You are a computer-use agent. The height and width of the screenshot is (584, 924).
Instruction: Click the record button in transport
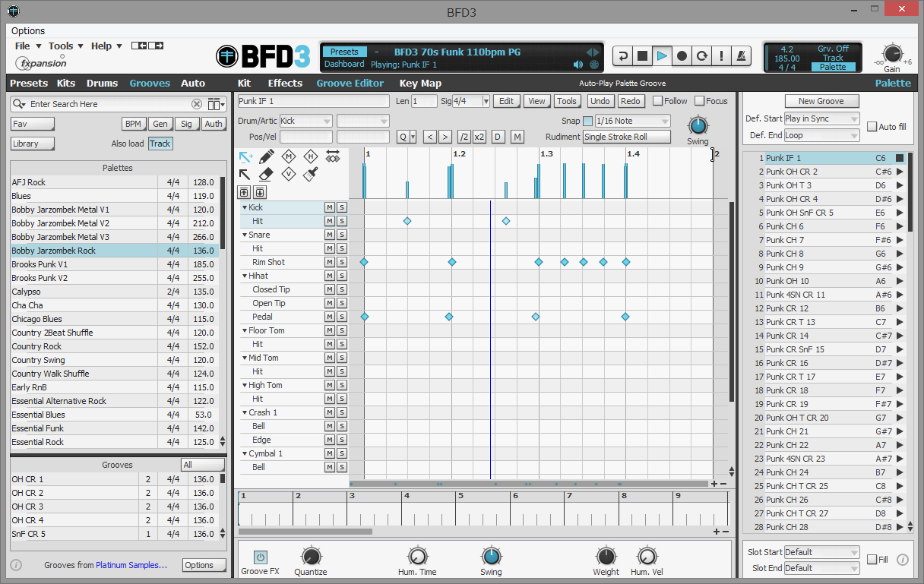coord(682,55)
